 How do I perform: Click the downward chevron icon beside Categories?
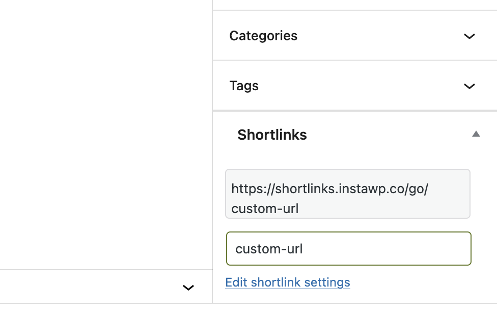click(x=469, y=36)
